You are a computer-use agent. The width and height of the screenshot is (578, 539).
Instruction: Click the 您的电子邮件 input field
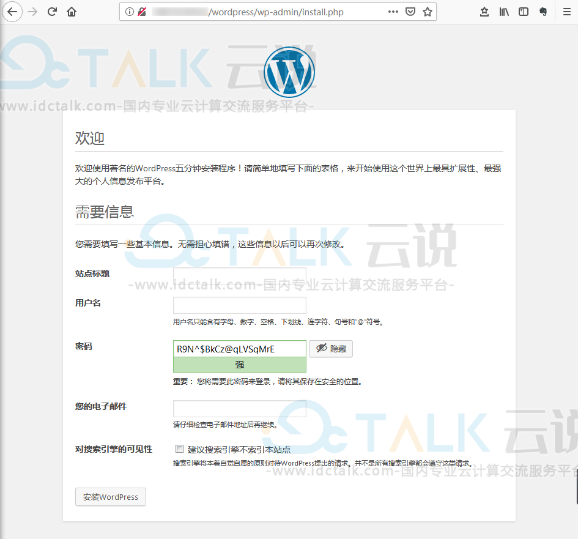click(x=240, y=409)
